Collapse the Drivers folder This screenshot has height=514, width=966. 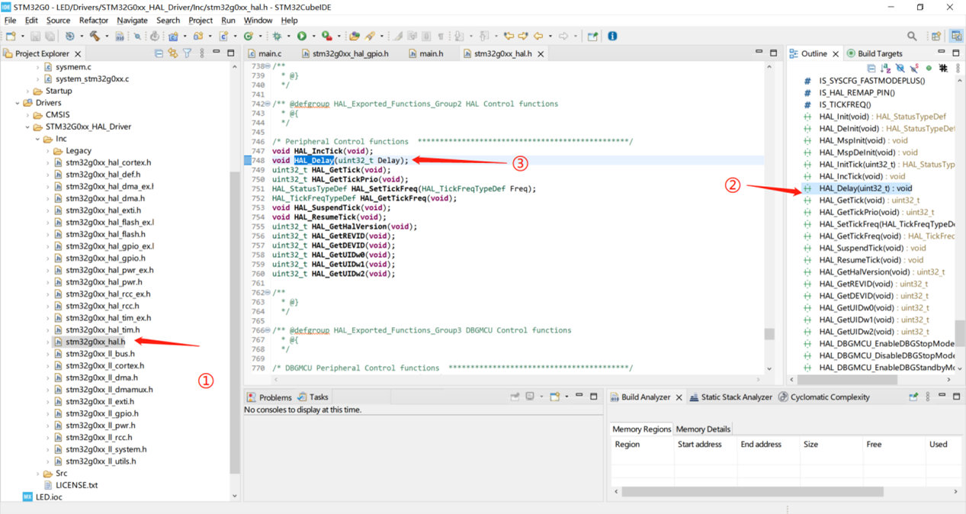point(18,103)
